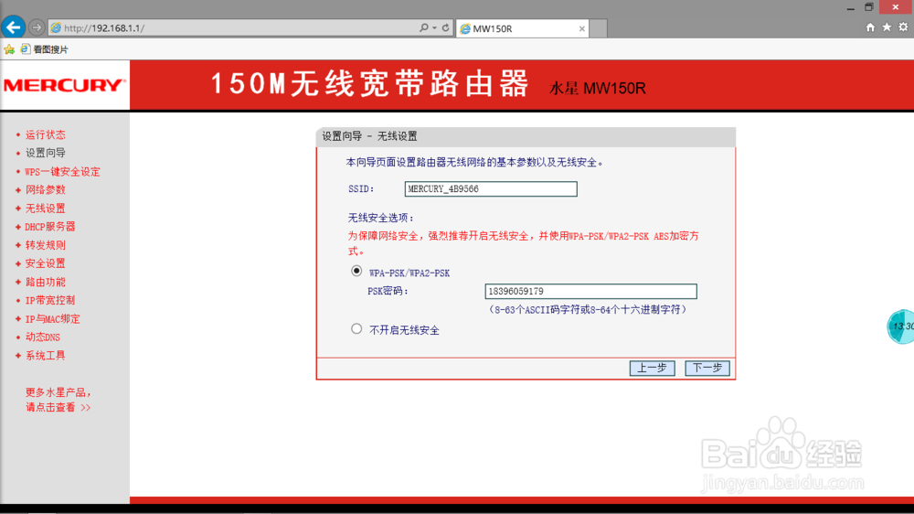Open 运行状态 in the sidebar
The width and height of the screenshot is (914, 514).
(45, 134)
